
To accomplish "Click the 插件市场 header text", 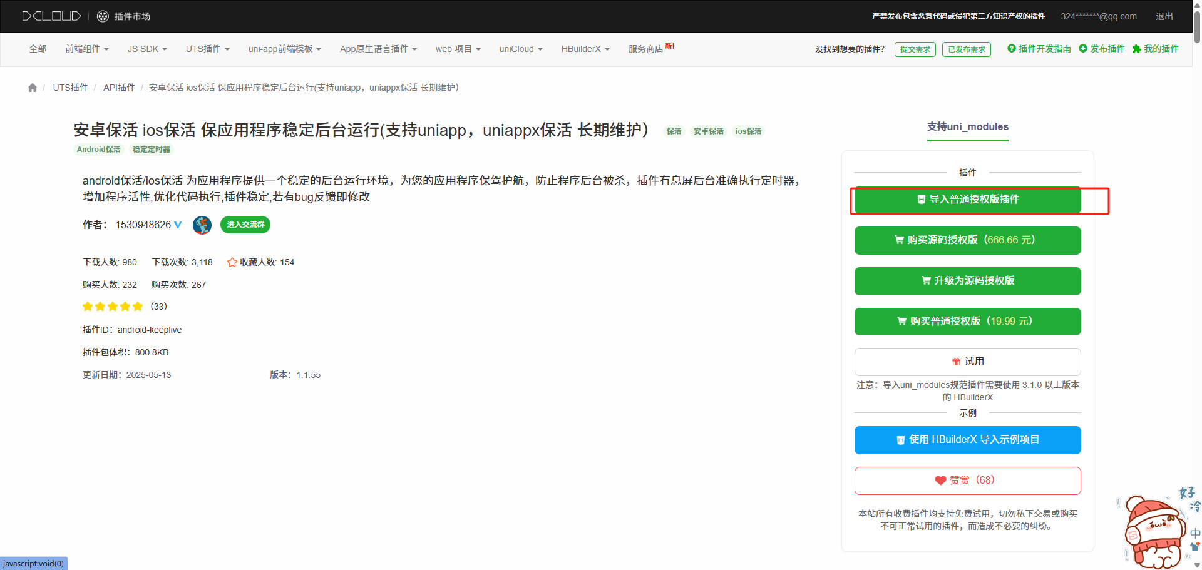I will [x=133, y=16].
